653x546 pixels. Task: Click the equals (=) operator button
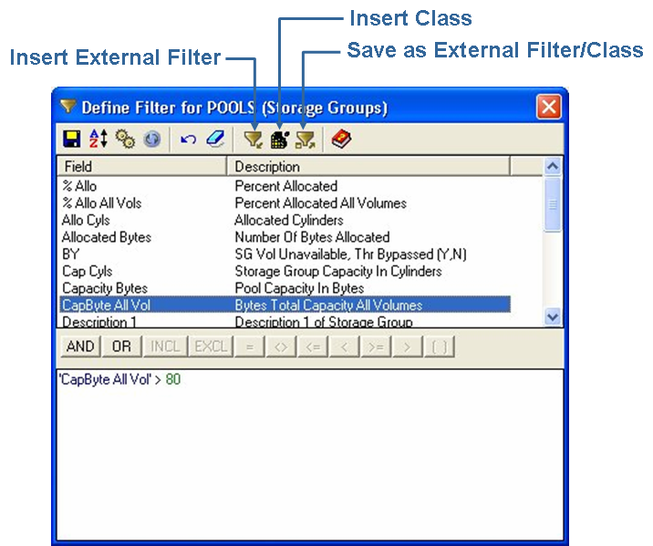[x=250, y=346]
